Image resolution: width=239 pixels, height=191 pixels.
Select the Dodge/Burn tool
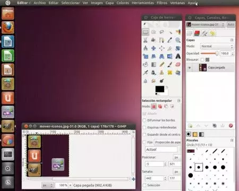point(161,81)
